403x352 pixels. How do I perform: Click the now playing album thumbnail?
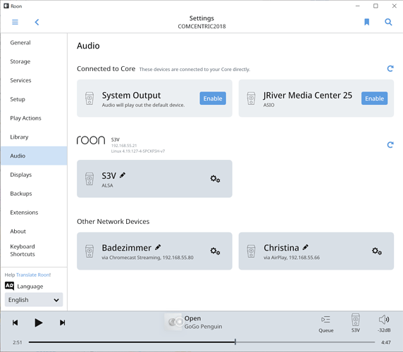[x=173, y=322]
